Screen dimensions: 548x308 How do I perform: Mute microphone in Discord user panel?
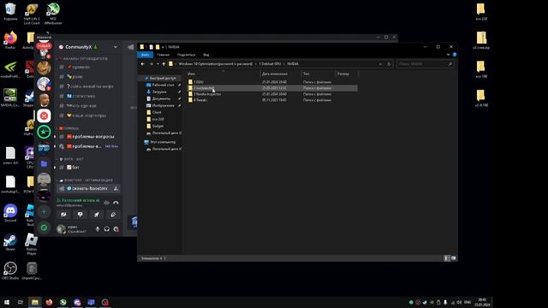pos(98,229)
